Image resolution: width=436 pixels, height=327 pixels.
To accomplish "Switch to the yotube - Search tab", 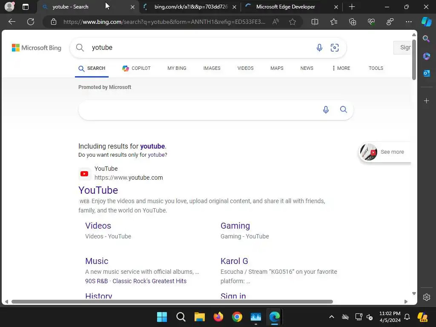I will tap(88, 7).
